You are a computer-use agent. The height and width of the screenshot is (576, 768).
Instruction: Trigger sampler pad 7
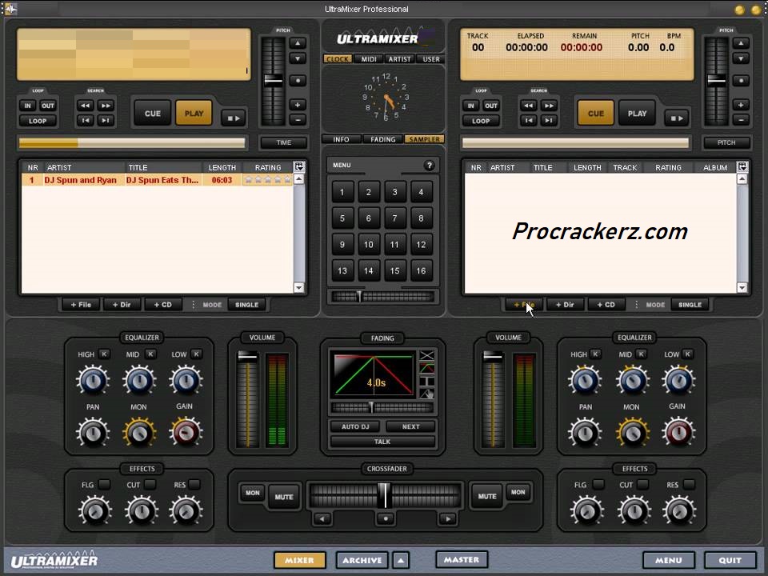394,218
